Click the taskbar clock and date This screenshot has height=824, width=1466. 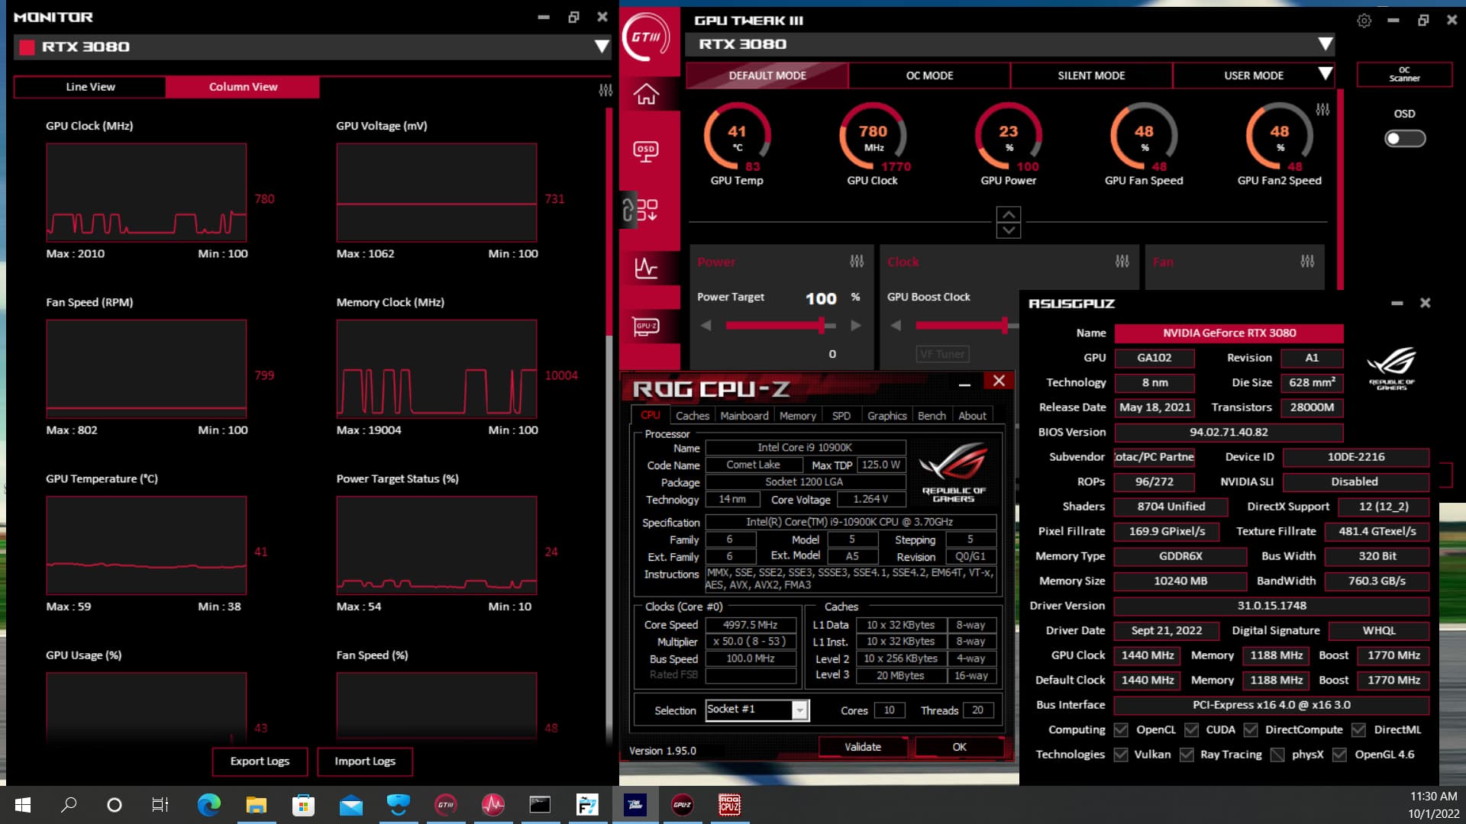(x=1433, y=805)
